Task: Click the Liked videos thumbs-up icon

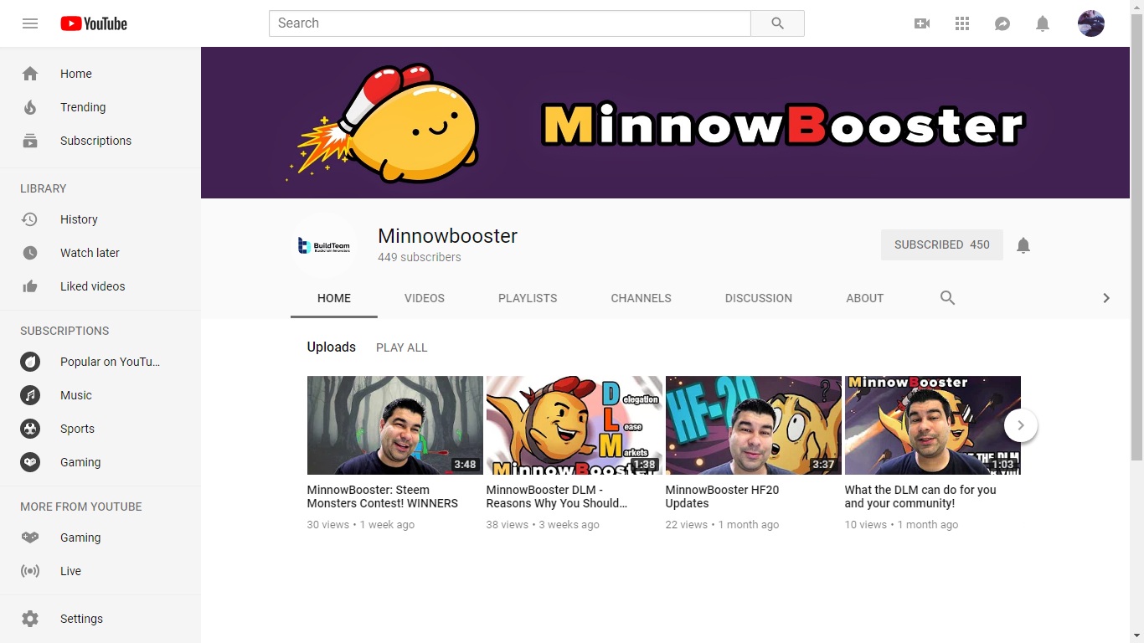Action: 30,286
